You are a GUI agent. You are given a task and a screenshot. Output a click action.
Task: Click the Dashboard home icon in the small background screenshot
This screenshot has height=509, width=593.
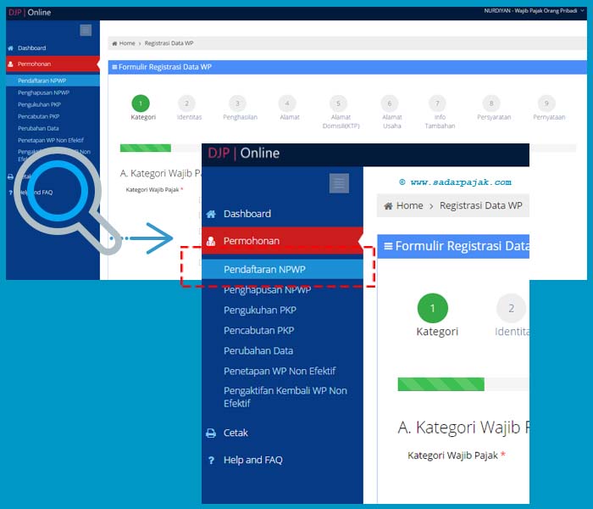click(10, 48)
